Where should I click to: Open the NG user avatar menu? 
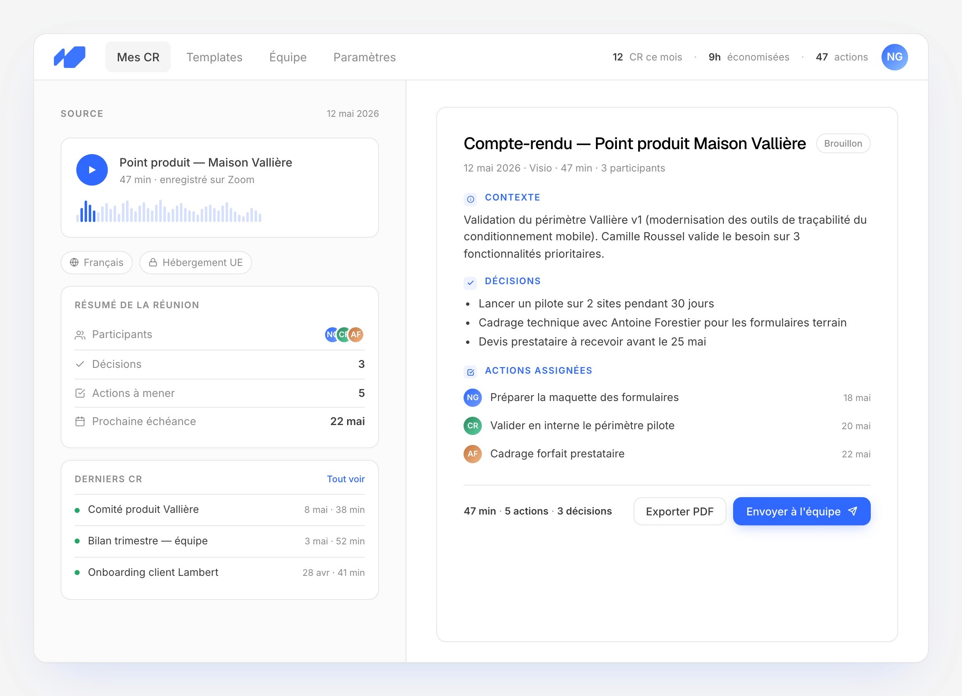894,57
